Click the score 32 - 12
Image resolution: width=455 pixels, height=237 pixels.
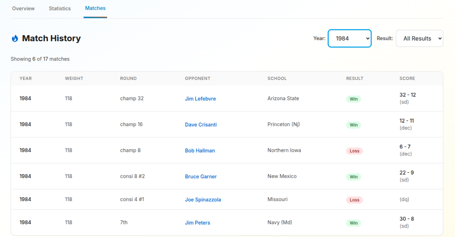tap(408, 95)
